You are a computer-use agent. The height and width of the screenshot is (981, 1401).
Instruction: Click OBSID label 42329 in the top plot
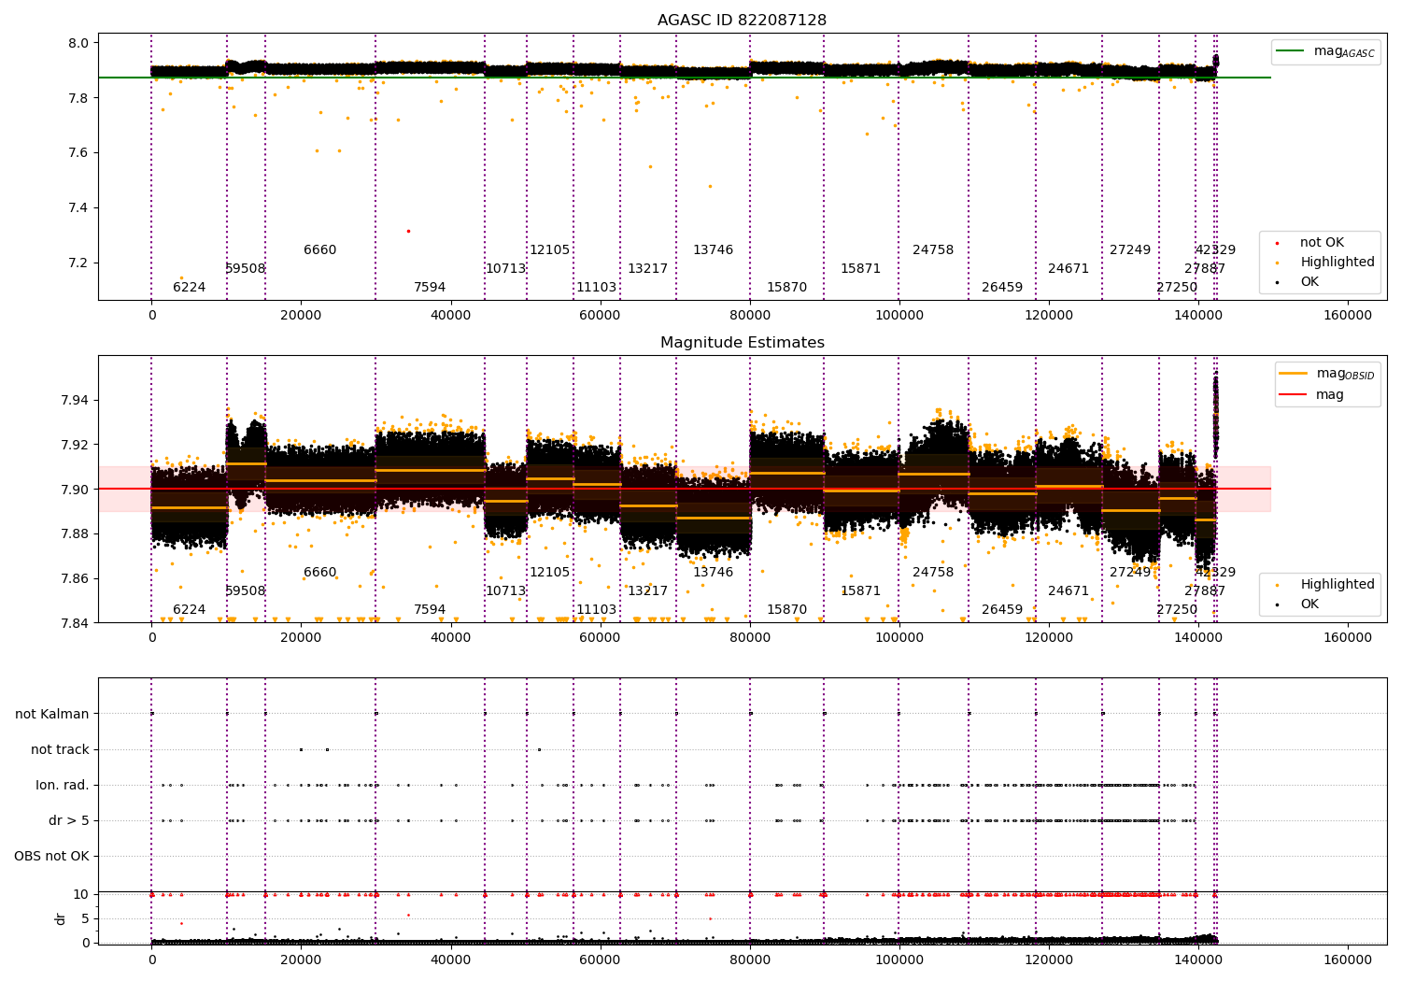[x=1215, y=250]
